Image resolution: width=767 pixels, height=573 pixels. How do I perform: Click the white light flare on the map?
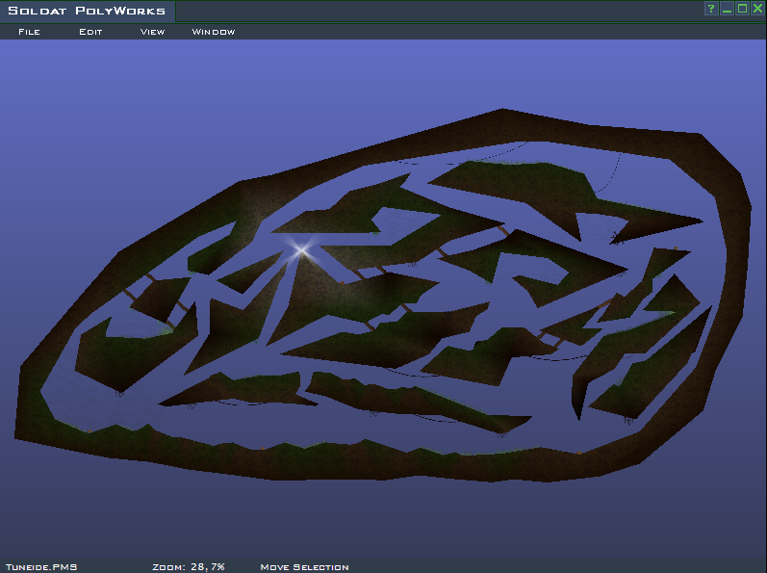(x=301, y=250)
